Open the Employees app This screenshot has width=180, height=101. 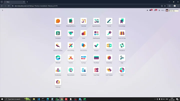pyautogui.click(x=58, y=70)
